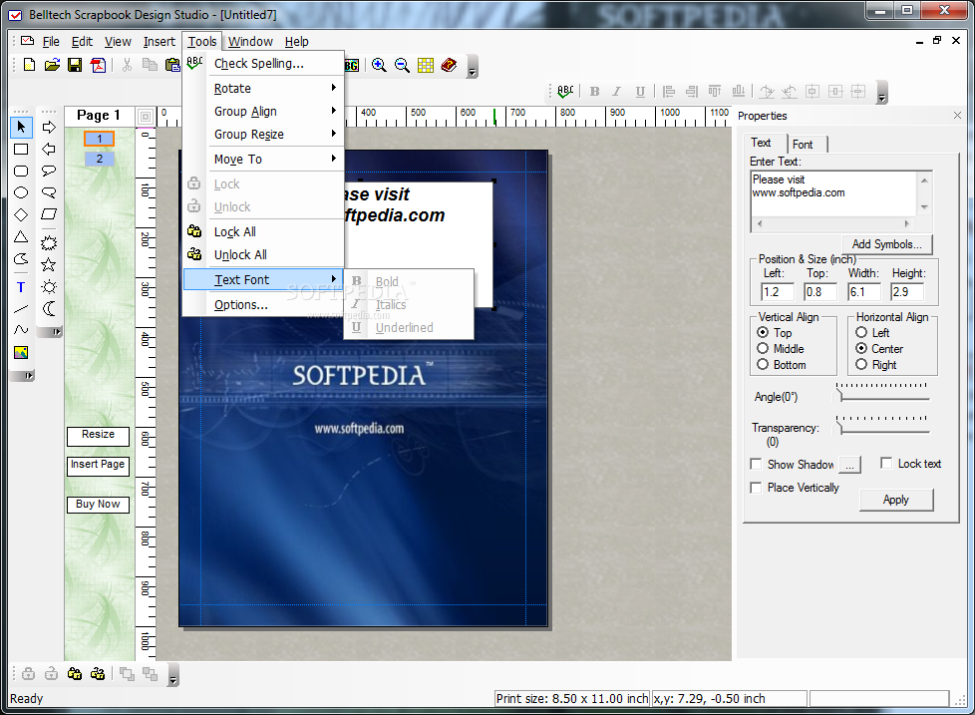
Task: Select the rounded rectangle shape tool
Action: 21,171
